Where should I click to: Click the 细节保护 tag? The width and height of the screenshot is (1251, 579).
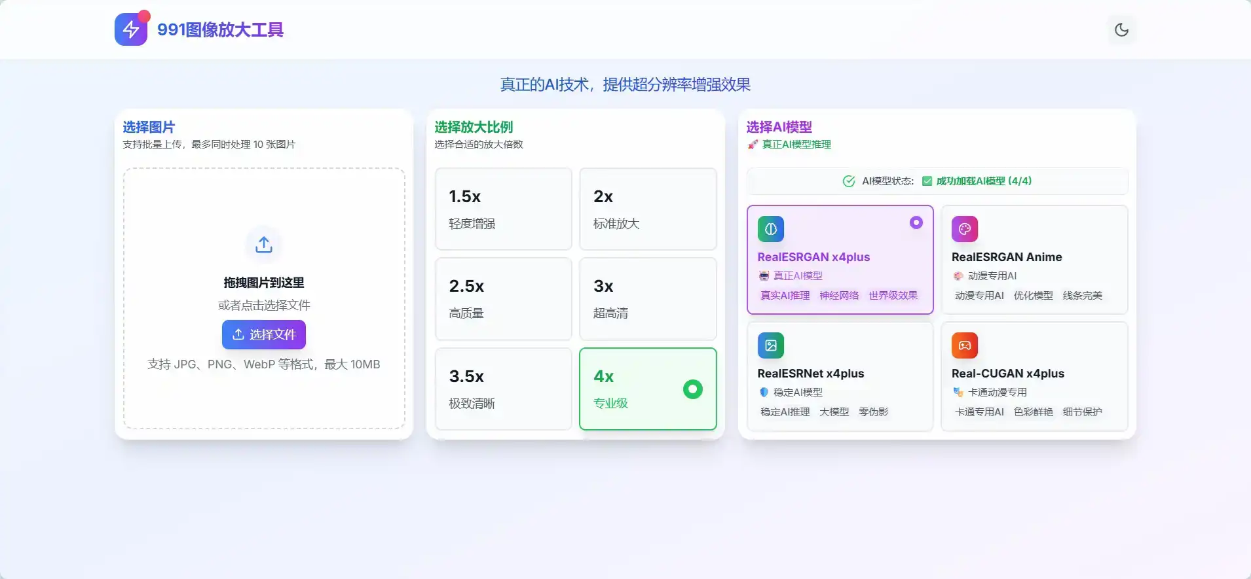click(x=1083, y=412)
